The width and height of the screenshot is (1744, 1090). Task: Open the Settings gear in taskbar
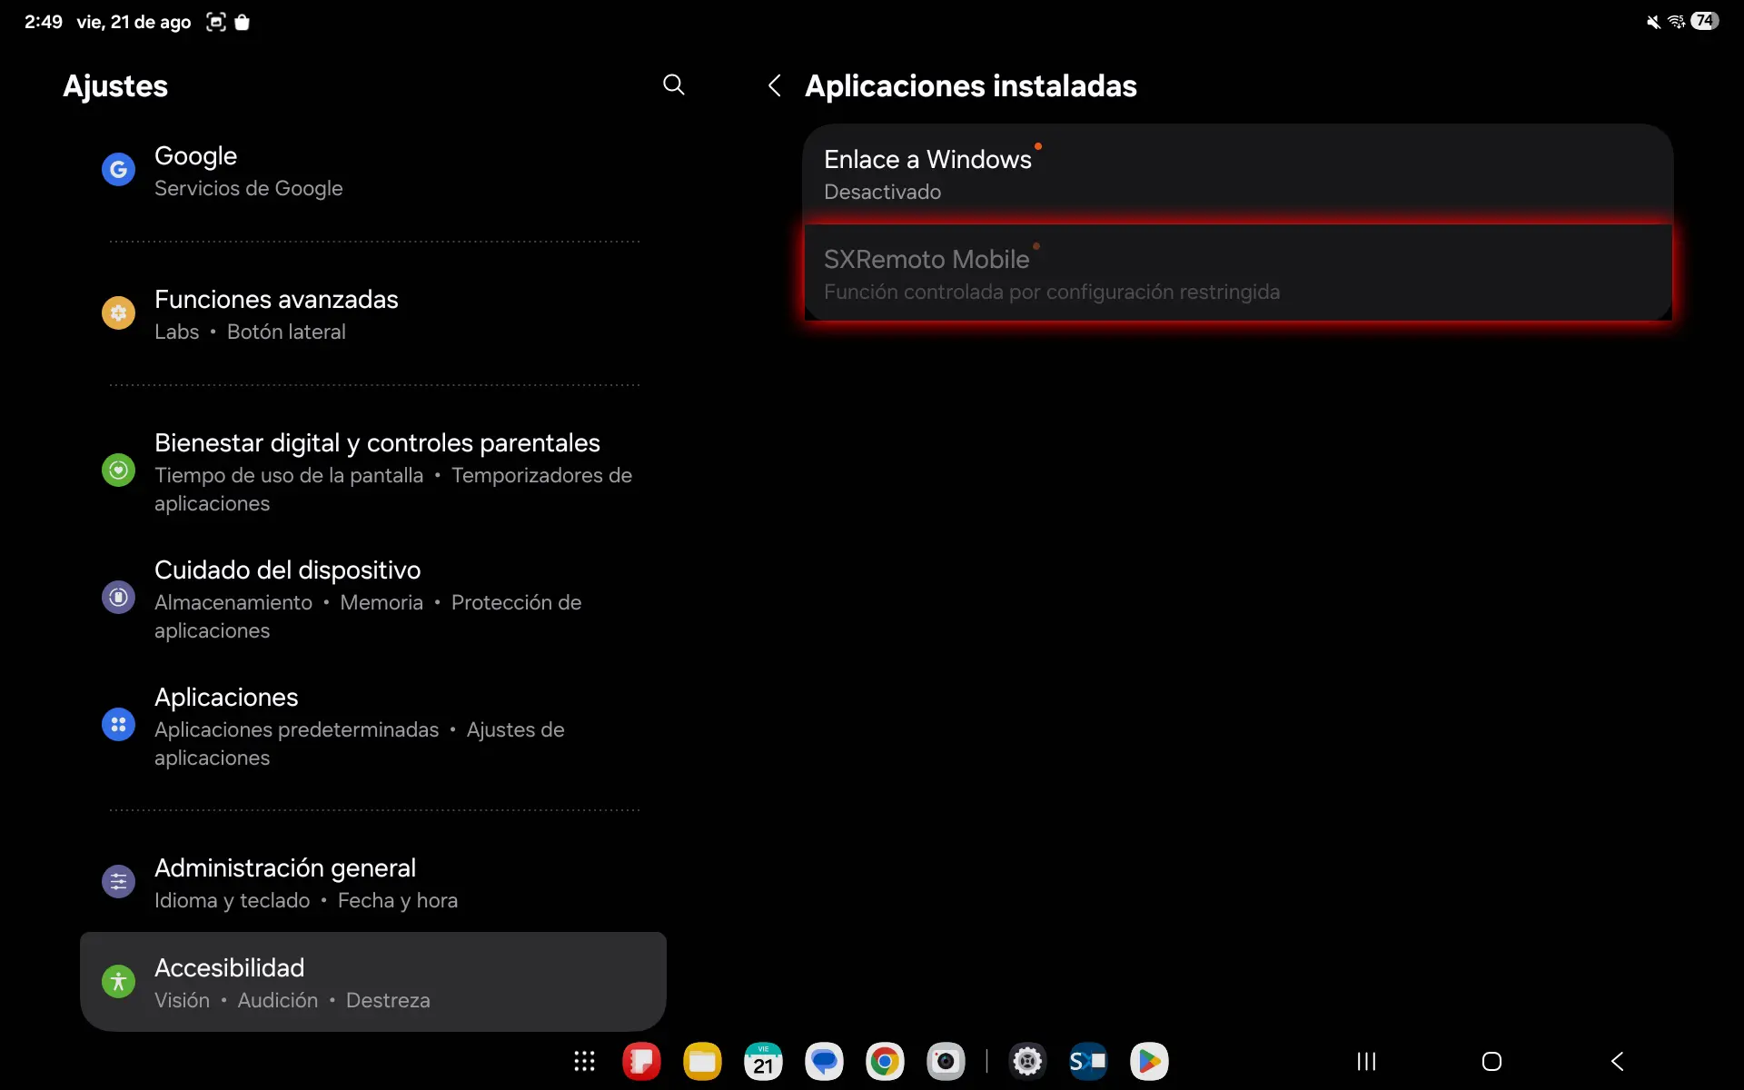(x=1027, y=1061)
